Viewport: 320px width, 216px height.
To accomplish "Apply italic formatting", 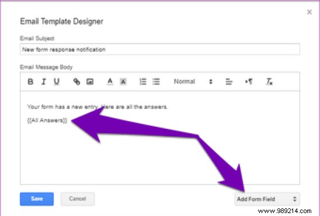I will click(x=43, y=82).
